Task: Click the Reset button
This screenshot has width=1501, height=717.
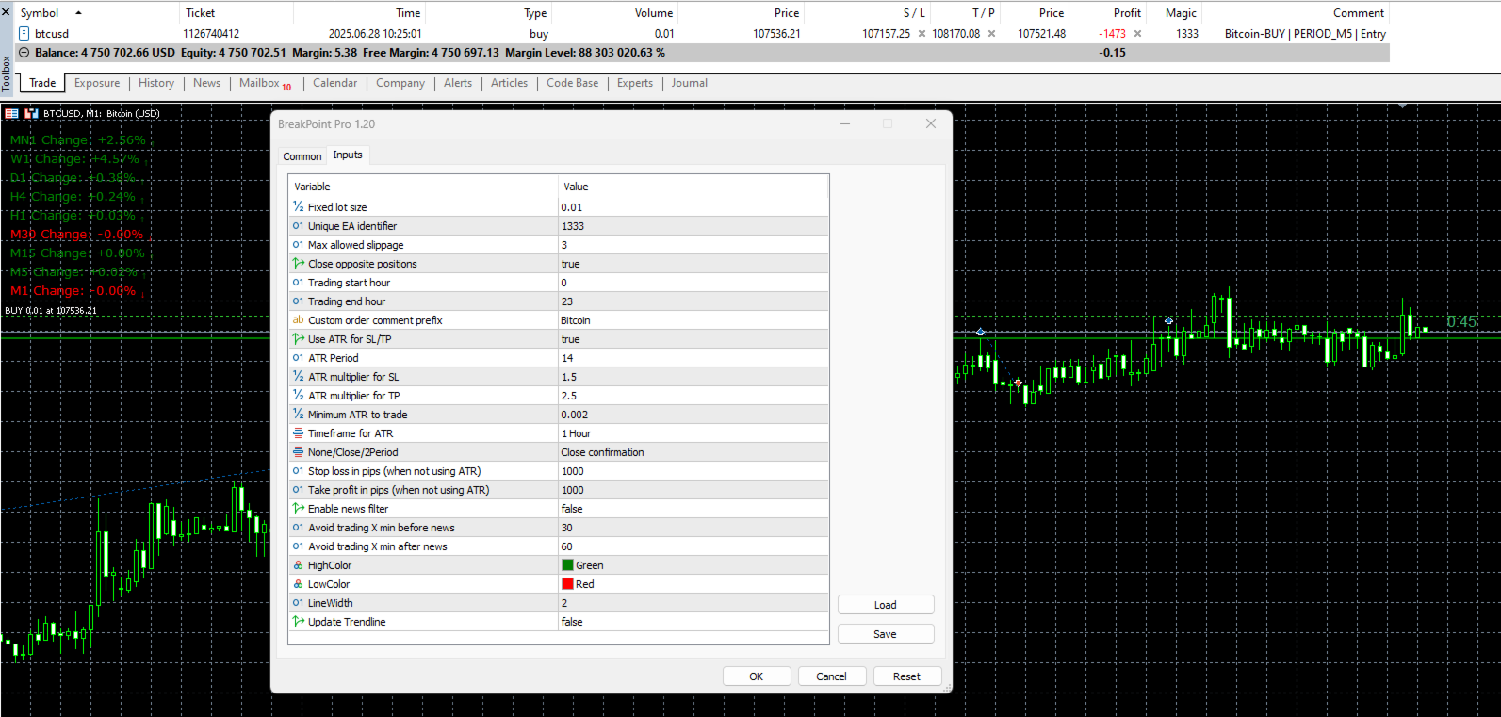Action: (x=907, y=676)
